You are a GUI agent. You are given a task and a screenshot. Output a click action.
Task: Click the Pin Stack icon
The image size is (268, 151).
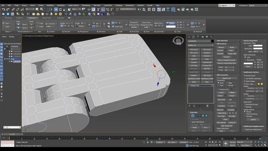point(189,106)
